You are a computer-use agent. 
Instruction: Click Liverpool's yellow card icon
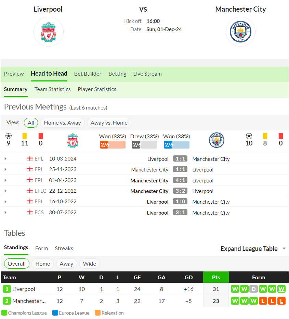[25, 136]
